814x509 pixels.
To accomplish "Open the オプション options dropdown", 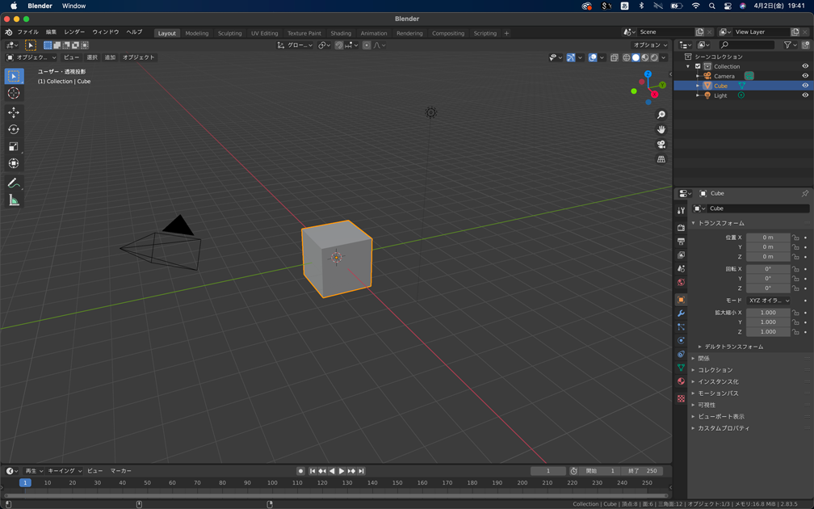I will 650,45.
